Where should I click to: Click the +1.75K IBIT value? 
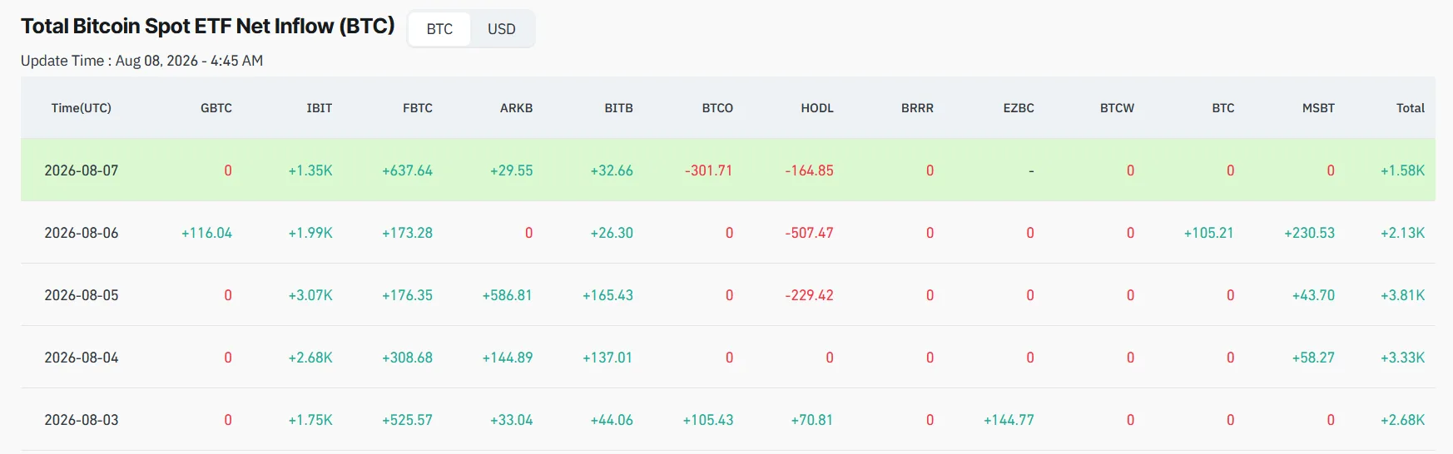click(310, 420)
